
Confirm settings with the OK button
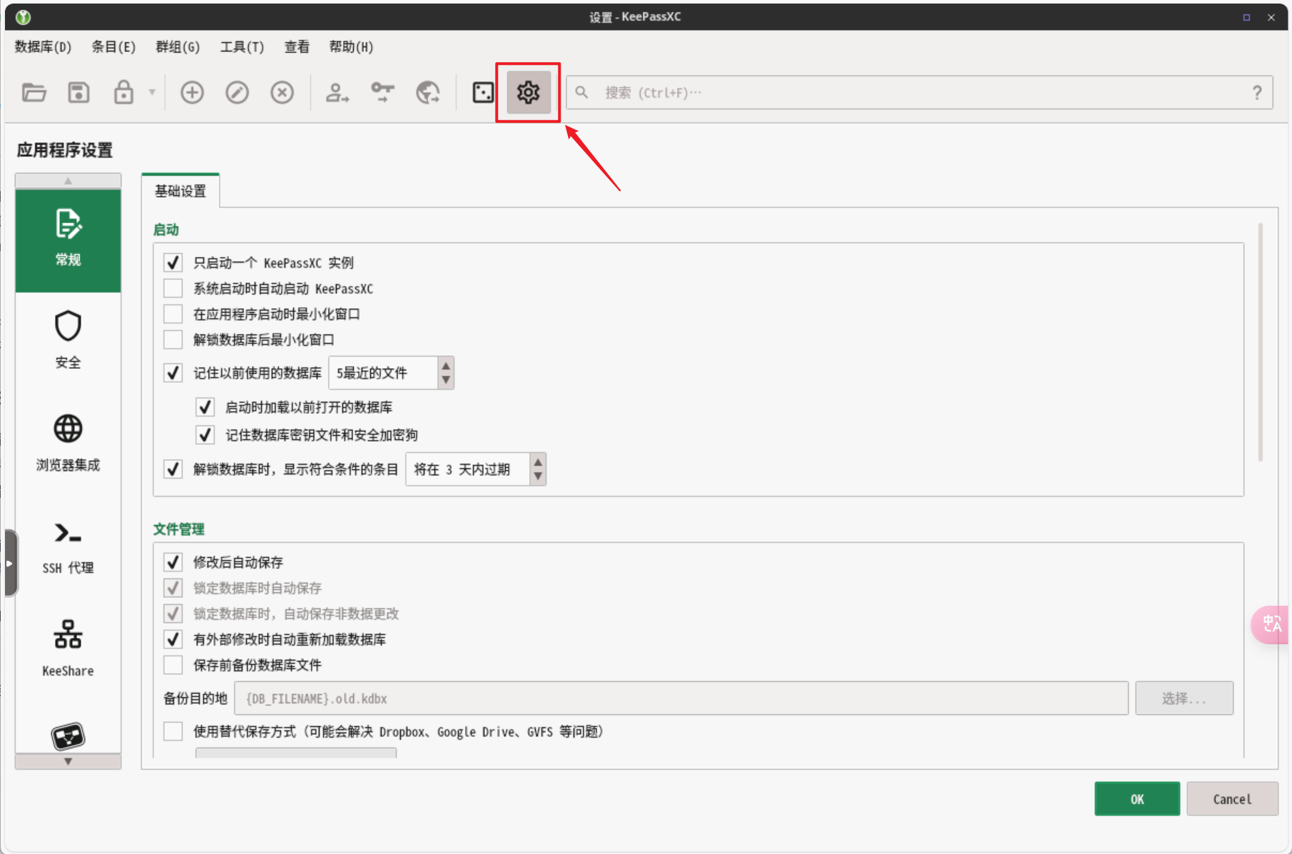pos(1137,799)
